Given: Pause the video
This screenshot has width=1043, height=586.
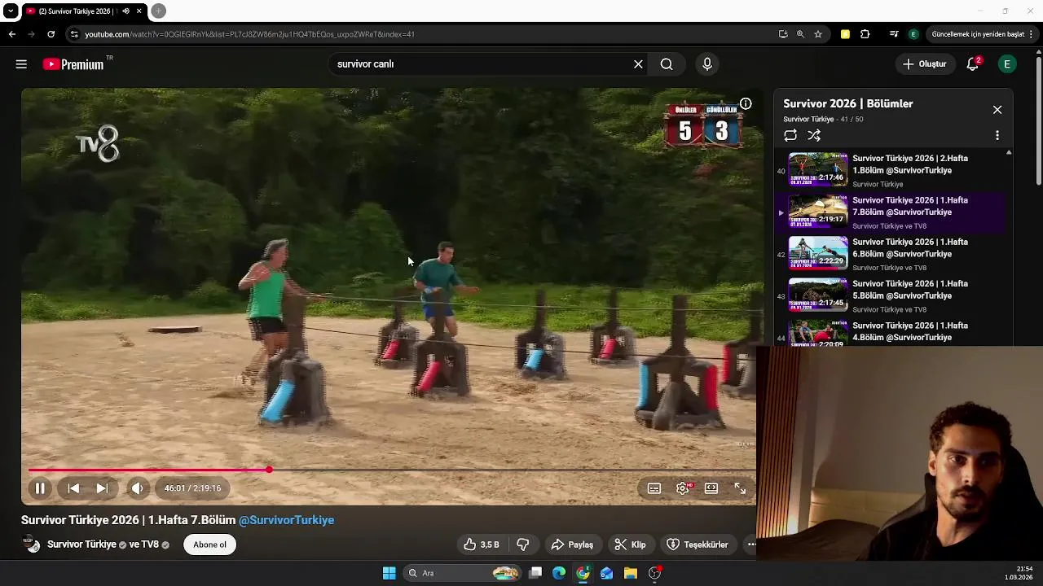Looking at the screenshot, I should (x=39, y=488).
